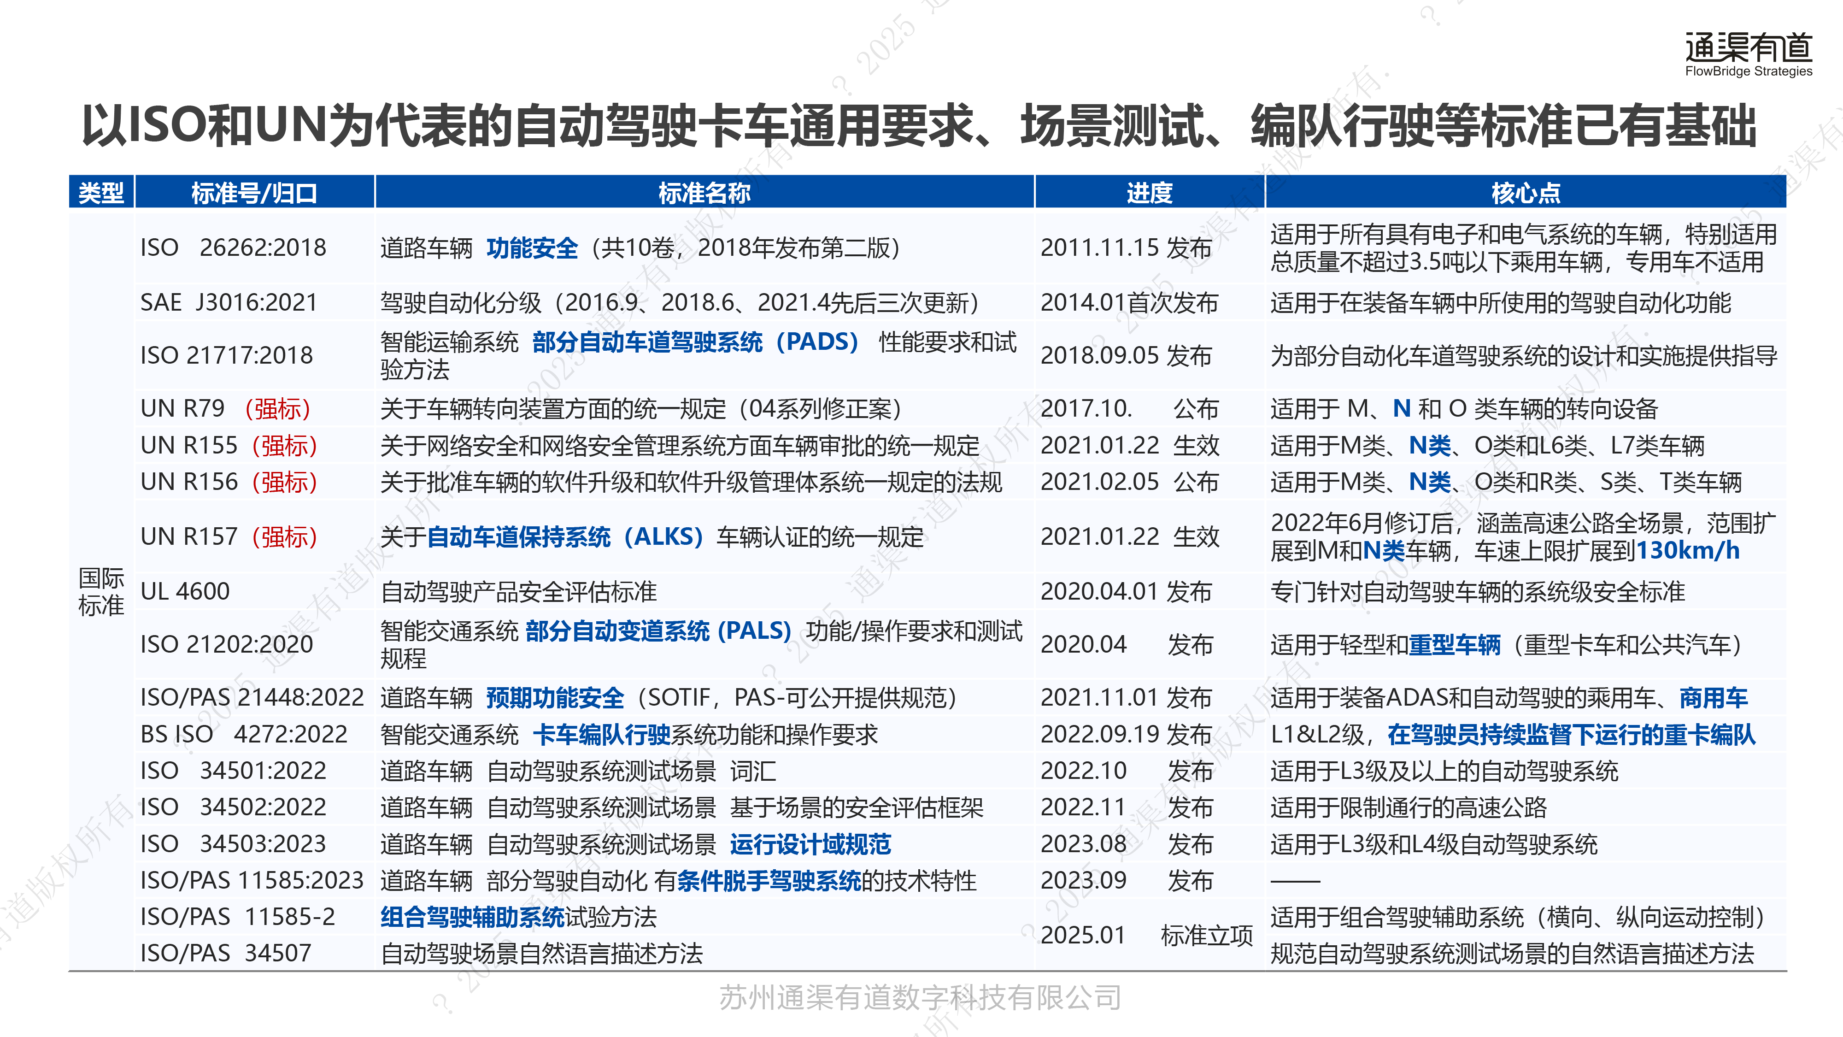Click the blue 自动车道保持系统 (ALKS) text
The image size is (1843, 1037).
(565, 537)
